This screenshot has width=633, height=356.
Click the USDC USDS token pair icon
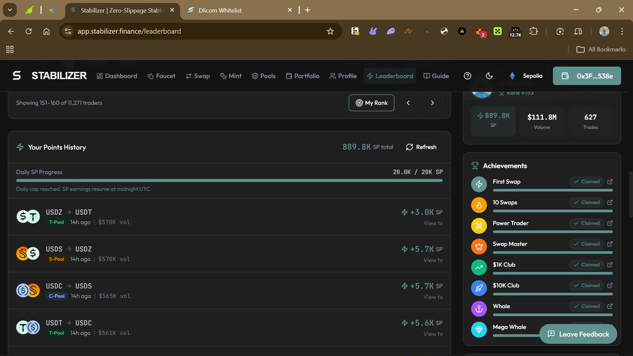[28, 291]
